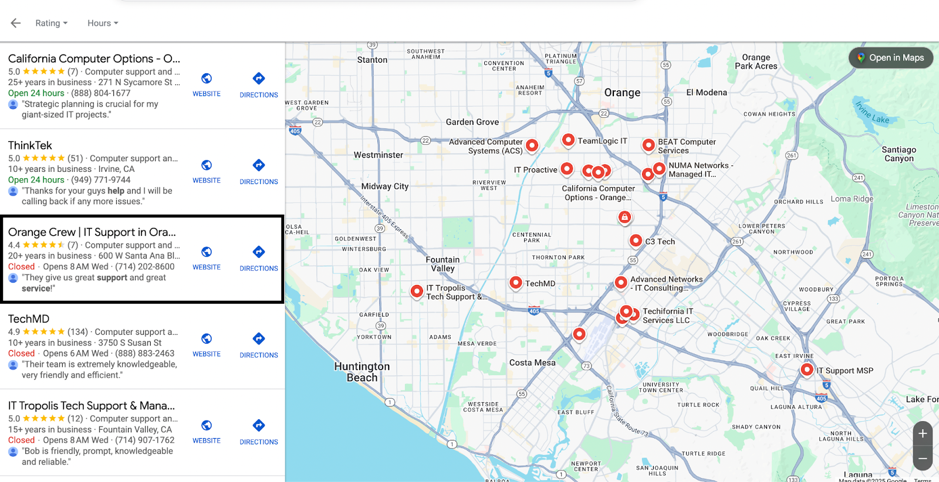Image resolution: width=939 pixels, height=482 pixels.
Task: Open the Hours filter dropdown
Action: point(103,23)
